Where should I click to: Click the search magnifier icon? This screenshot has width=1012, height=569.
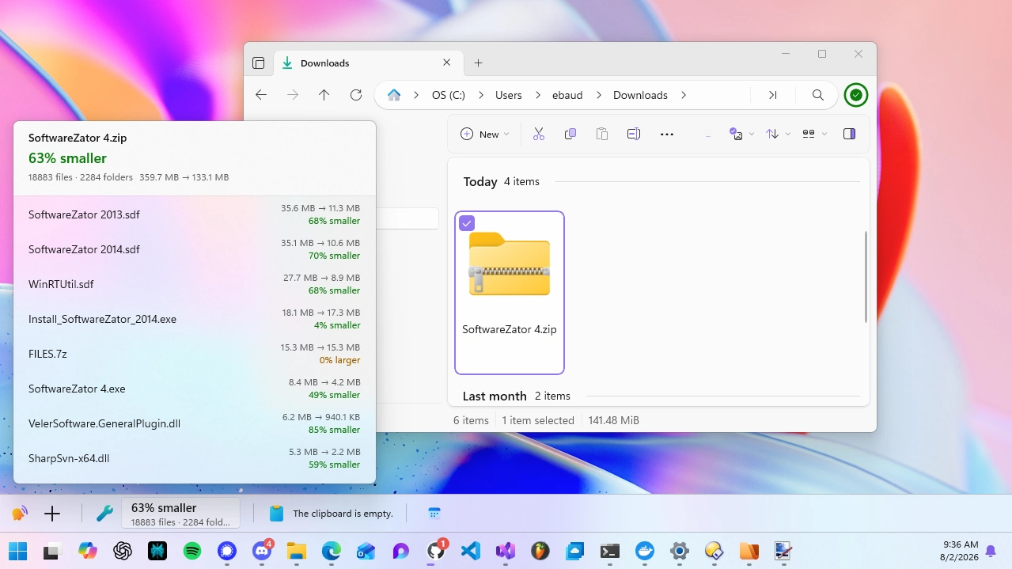[818, 95]
